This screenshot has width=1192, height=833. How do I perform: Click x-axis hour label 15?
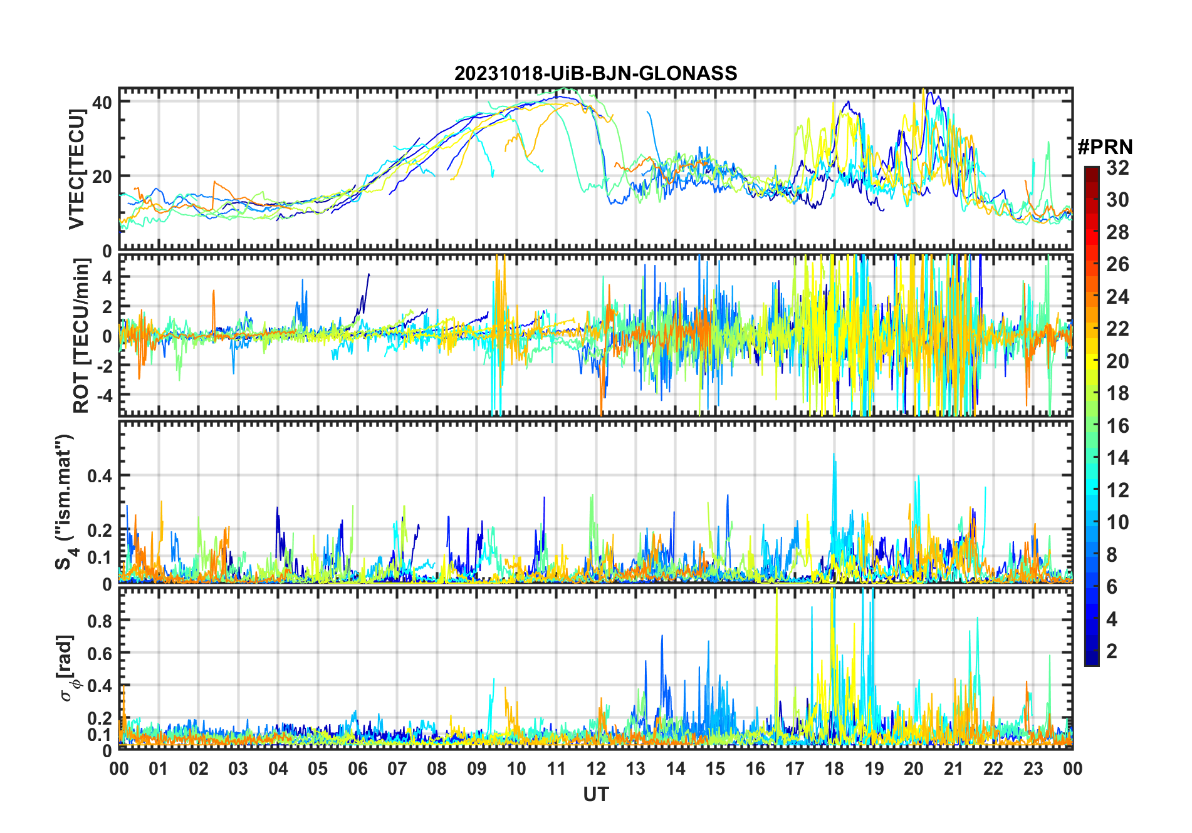pyautogui.click(x=715, y=768)
